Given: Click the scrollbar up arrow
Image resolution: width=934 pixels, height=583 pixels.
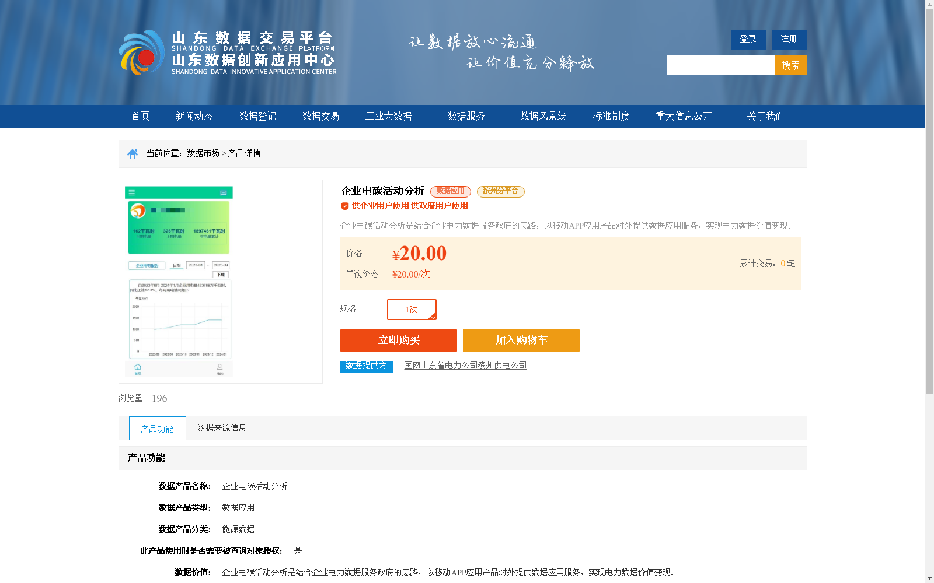Looking at the screenshot, I should tap(929, 4).
